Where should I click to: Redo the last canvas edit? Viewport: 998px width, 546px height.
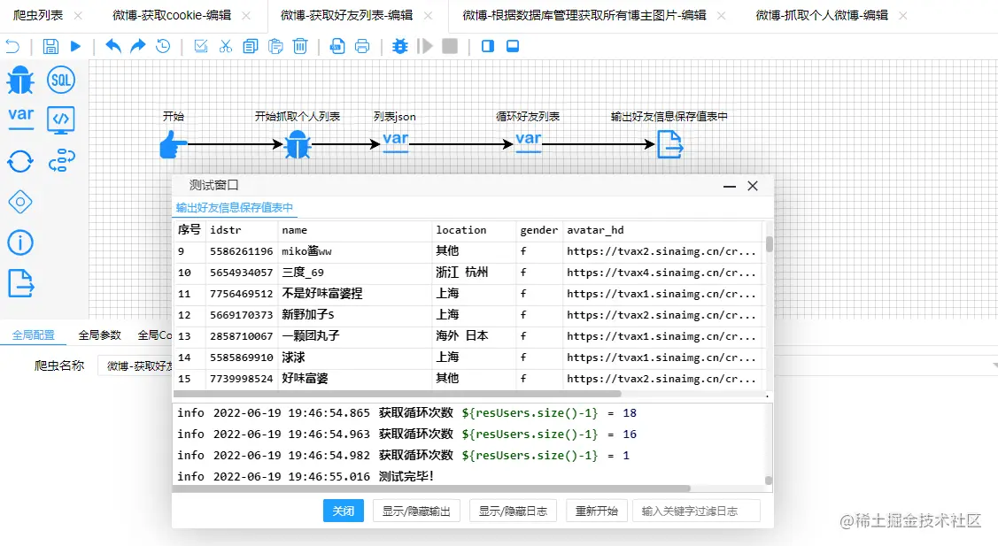(x=137, y=46)
